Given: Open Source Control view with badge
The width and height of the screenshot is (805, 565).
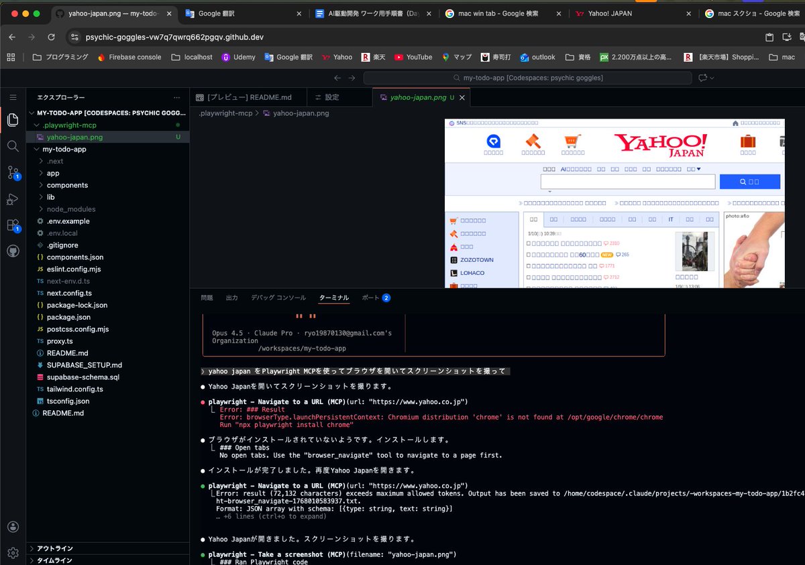Looking at the screenshot, I should pyautogui.click(x=13, y=172).
